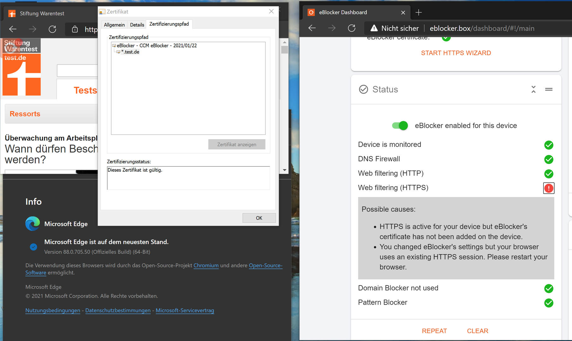Image resolution: width=572 pixels, height=341 pixels.
Task: Click the Stiftung Warentest test.de logo
Action: [22, 67]
